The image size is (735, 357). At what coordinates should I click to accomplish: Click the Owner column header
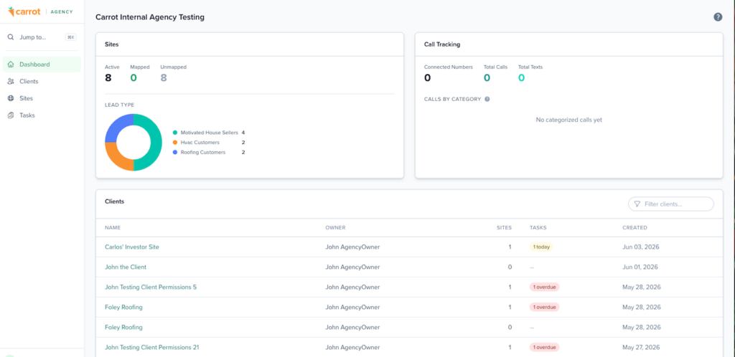[335, 228]
